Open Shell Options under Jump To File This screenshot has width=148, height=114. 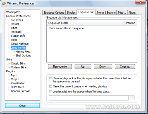tap(23, 56)
